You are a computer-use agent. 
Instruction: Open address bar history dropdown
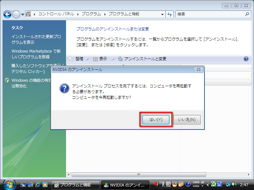pyautogui.click(x=162, y=14)
